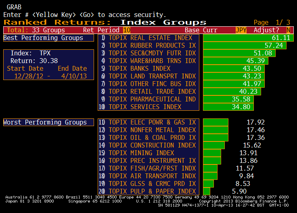Click the return value 17.46
297x213 pixels.
(x=255, y=130)
